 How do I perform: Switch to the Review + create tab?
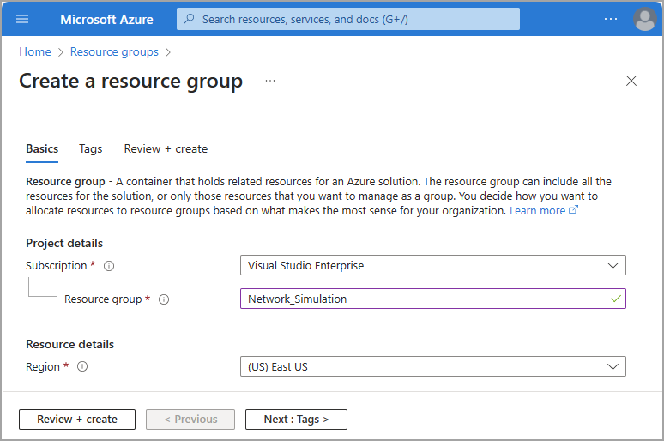[166, 148]
